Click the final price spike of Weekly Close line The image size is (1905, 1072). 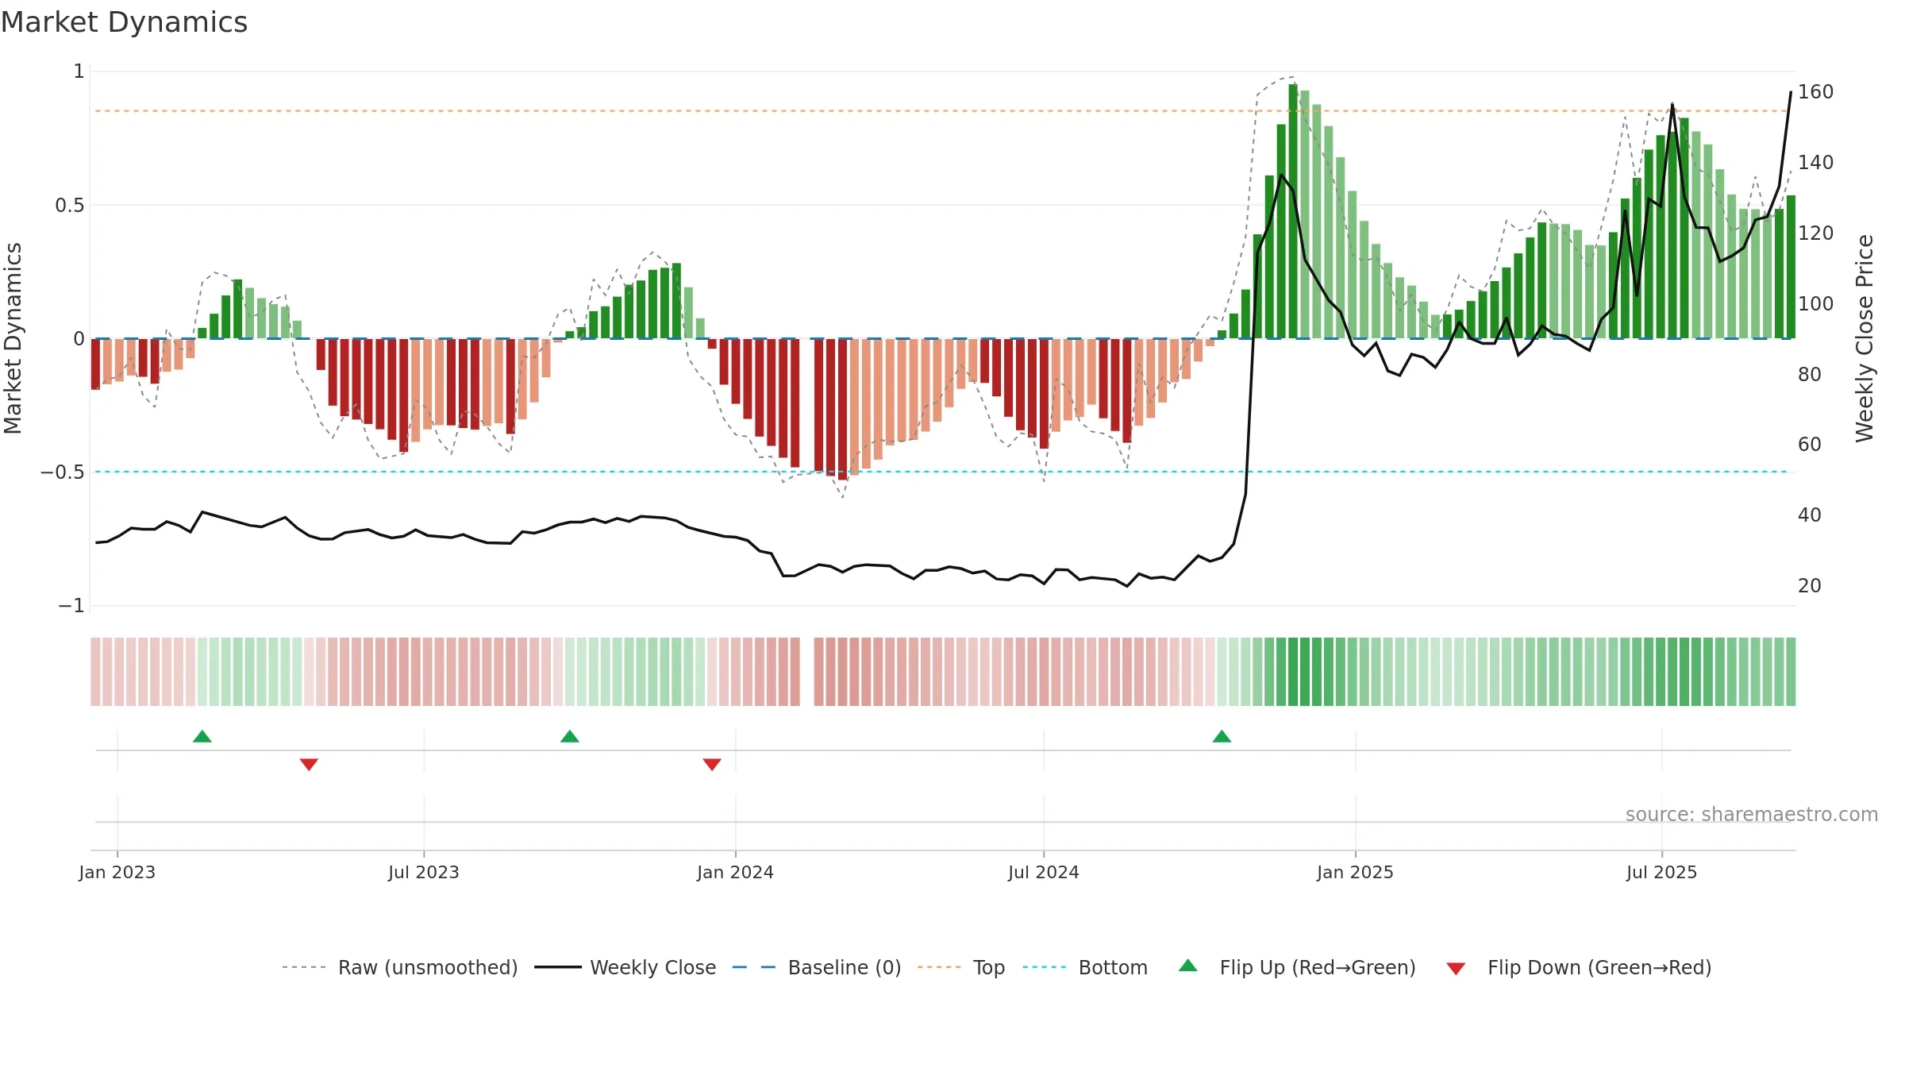1785,139
